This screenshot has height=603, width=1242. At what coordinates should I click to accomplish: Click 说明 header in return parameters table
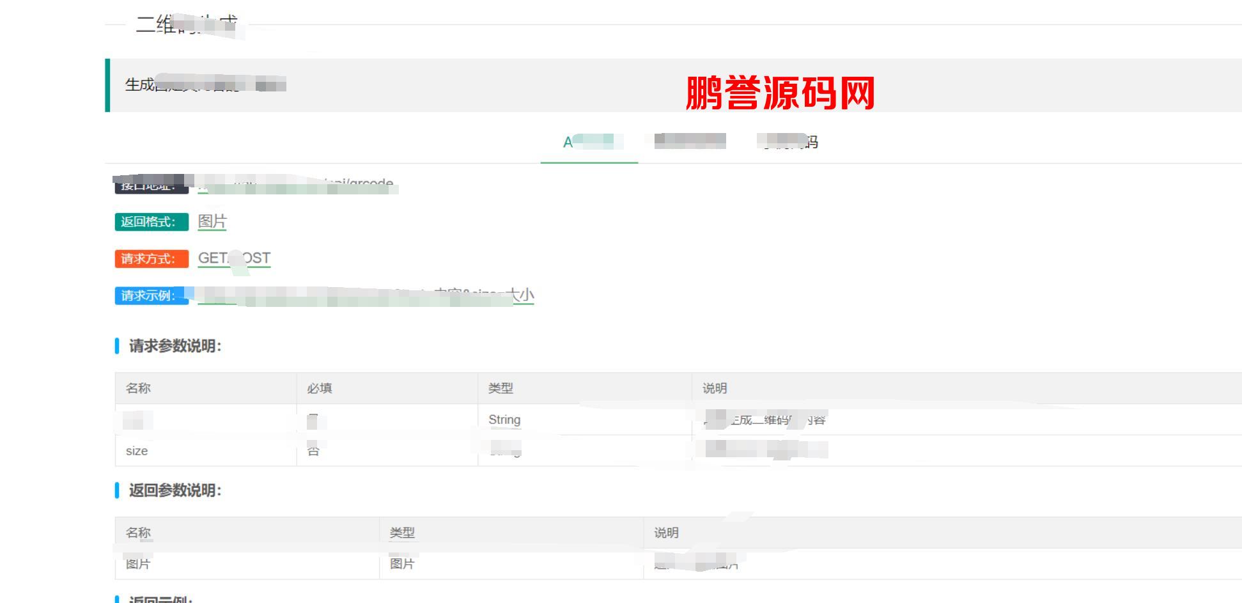click(666, 533)
